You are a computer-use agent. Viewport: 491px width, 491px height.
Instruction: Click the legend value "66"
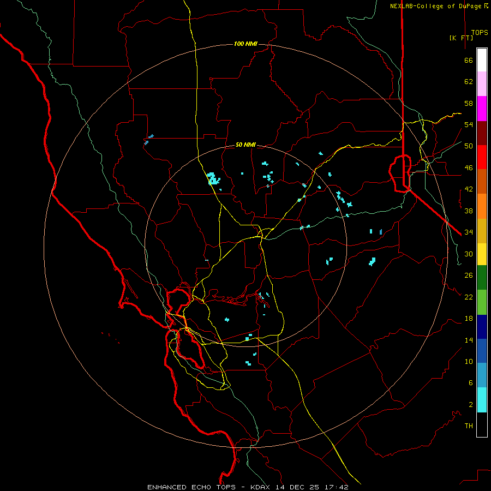[x=469, y=60]
